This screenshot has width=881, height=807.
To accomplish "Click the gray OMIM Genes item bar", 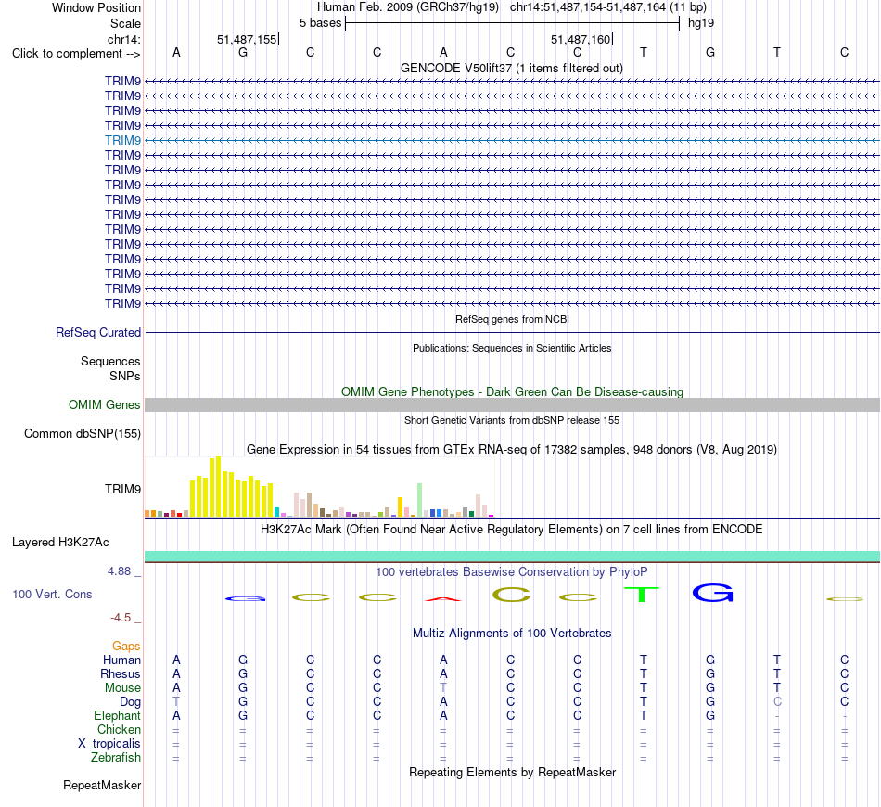I will coord(513,404).
